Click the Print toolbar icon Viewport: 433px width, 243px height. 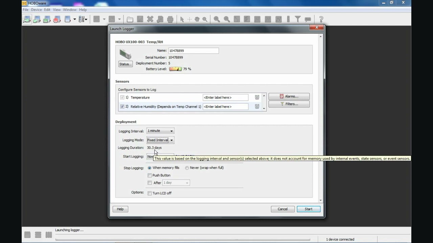[x=170, y=19]
